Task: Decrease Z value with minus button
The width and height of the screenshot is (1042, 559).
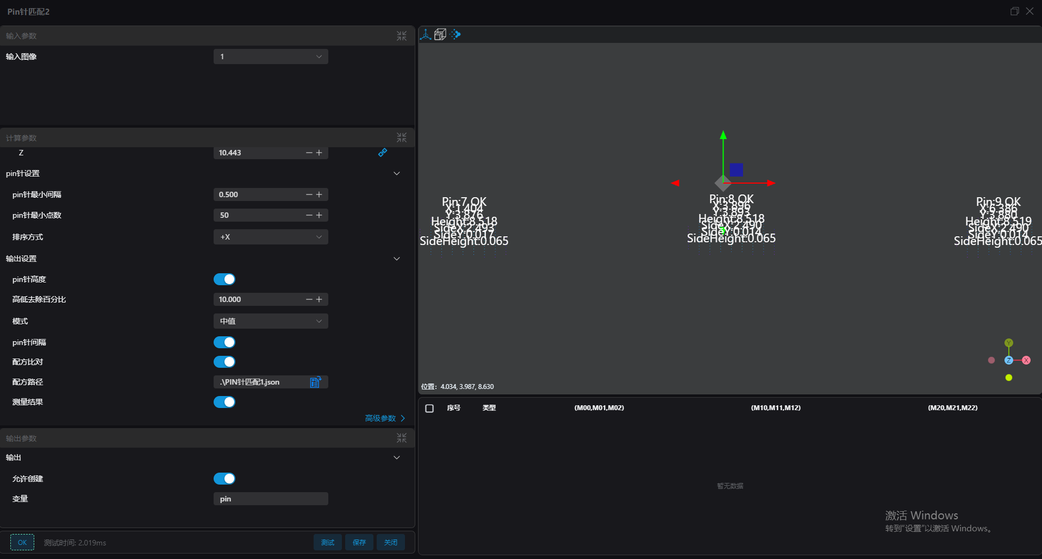Action: point(309,153)
